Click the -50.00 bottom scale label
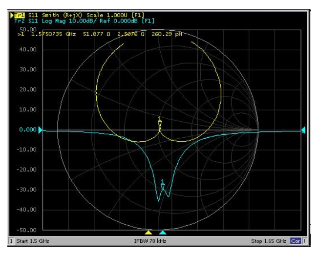 pyautogui.click(x=27, y=230)
